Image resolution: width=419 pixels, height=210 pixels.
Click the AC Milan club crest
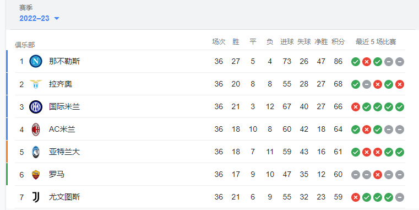click(36, 130)
